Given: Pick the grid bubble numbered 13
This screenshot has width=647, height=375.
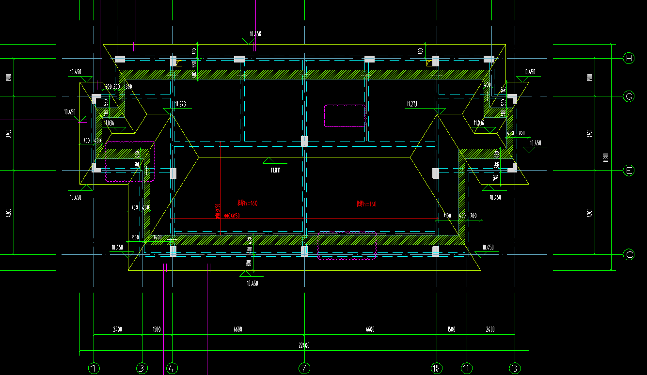Looking at the screenshot, I should 514,368.
